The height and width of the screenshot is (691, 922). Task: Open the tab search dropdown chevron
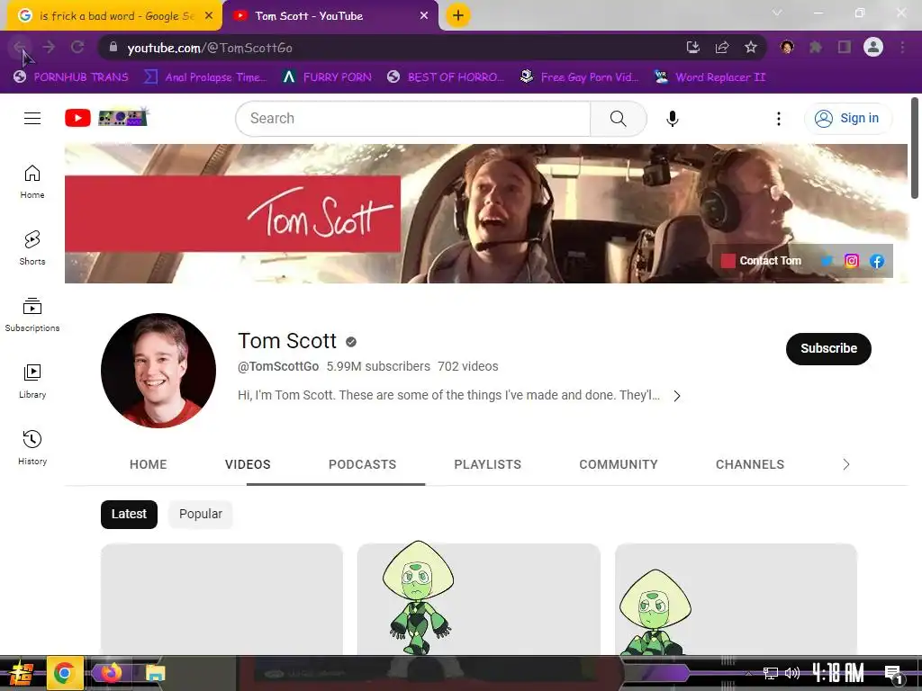click(x=777, y=13)
